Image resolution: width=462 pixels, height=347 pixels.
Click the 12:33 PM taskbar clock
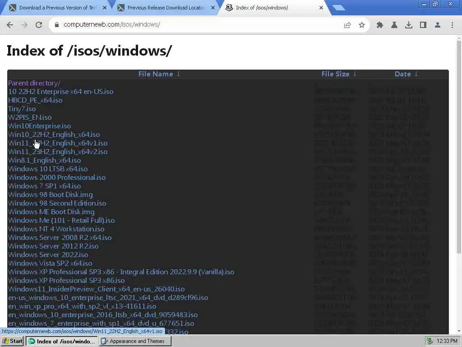click(447, 341)
